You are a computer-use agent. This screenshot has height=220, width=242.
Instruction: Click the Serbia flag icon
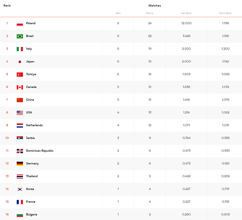[x=20, y=138]
